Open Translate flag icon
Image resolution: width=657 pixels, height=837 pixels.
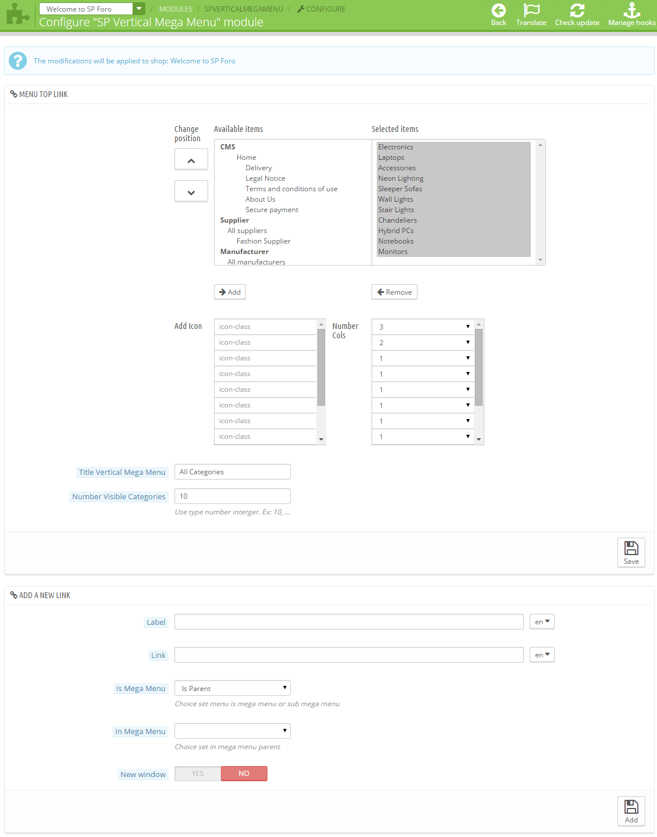(x=531, y=10)
